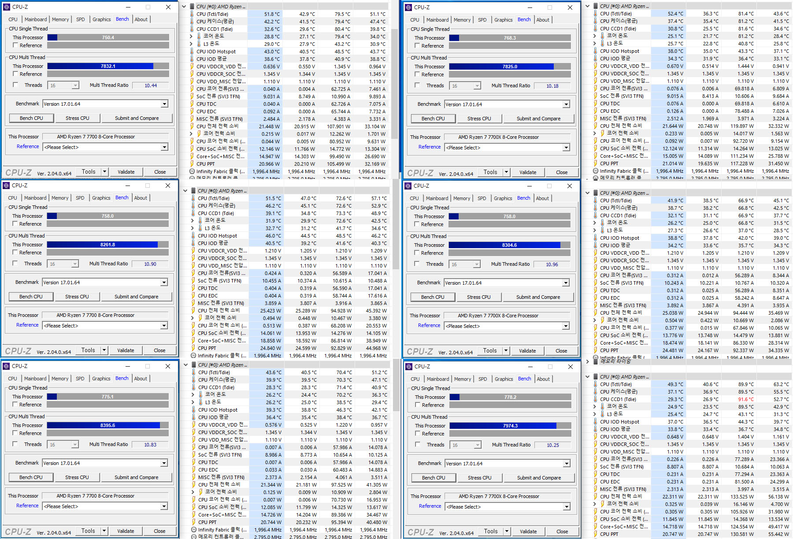Click Stress CPU in 7825.0 score window
The height and width of the screenshot is (539, 793).
(479, 119)
